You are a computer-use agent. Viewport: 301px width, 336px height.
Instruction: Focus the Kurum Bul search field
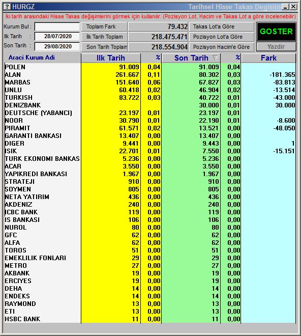[57, 27]
